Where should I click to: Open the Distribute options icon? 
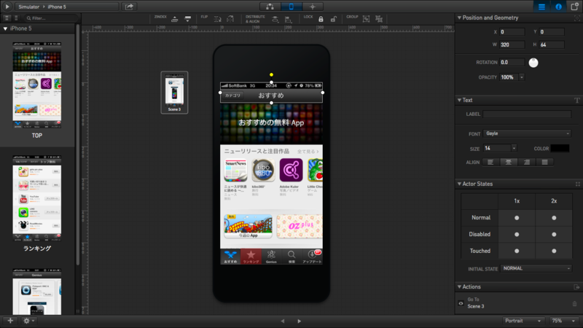point(275,20)
